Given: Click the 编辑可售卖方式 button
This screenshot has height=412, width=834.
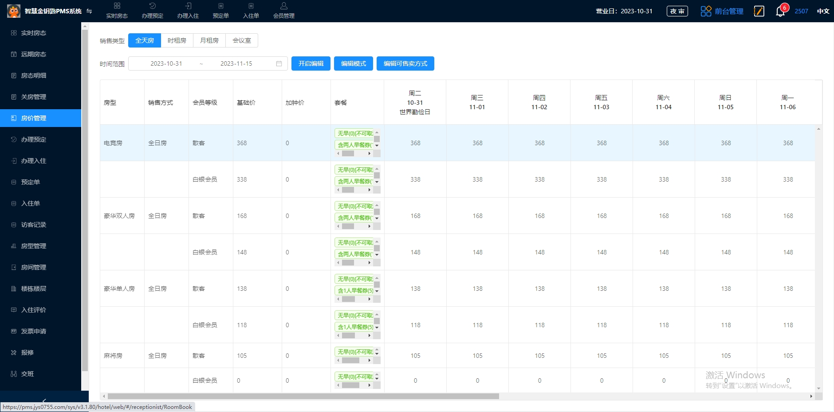Looking at the screenshot, I should [x=405, y=63].
